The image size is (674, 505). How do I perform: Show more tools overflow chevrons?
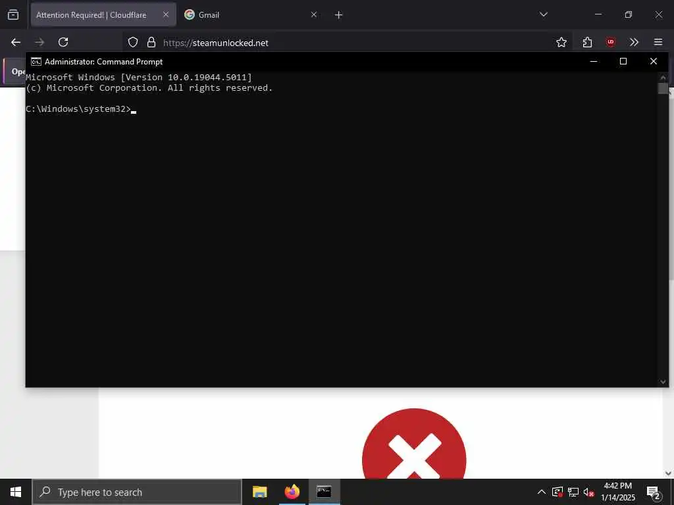click(x=634, y=42)
